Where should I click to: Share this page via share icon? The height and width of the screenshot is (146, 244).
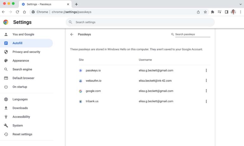point(198,12)
